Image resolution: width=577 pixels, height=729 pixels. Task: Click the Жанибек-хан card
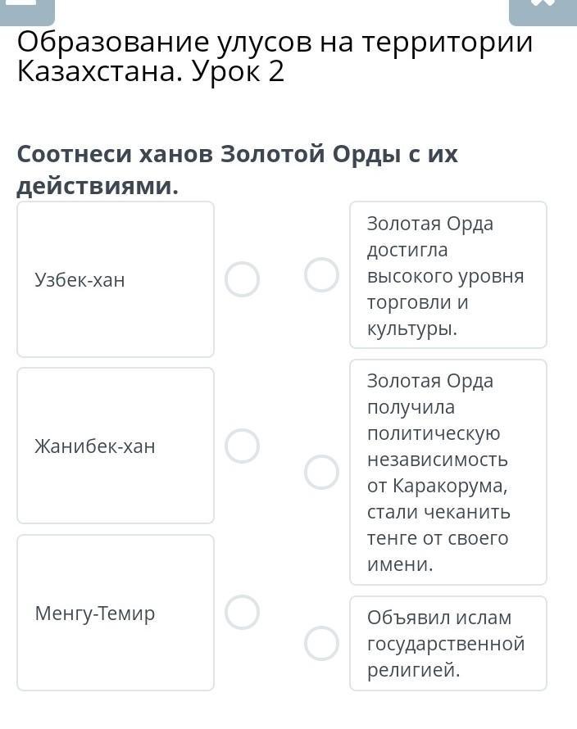[x=116, y=446]
